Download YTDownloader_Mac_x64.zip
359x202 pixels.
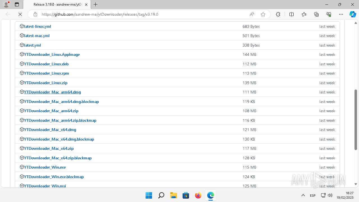click(49, 148)
